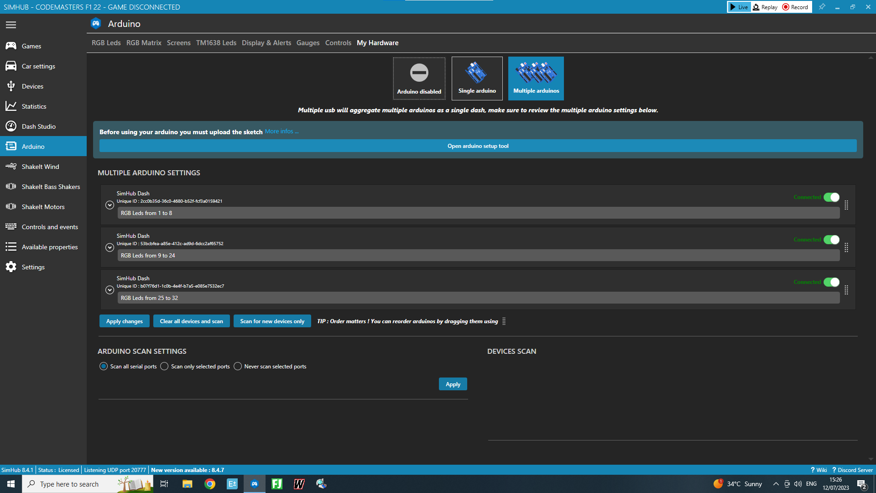Open Available properties list
Viewport: 876px width, 493px height.
[43, 247]
